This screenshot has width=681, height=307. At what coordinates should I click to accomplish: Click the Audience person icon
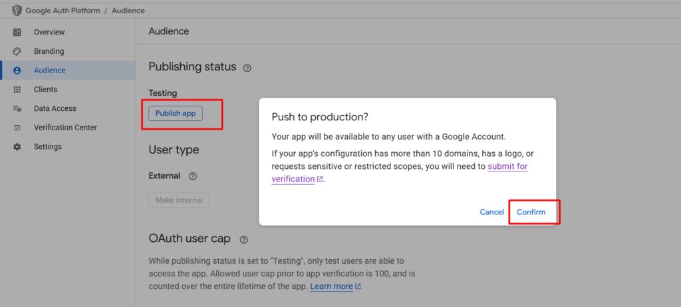pyautogui.click(x=17, y=70)
